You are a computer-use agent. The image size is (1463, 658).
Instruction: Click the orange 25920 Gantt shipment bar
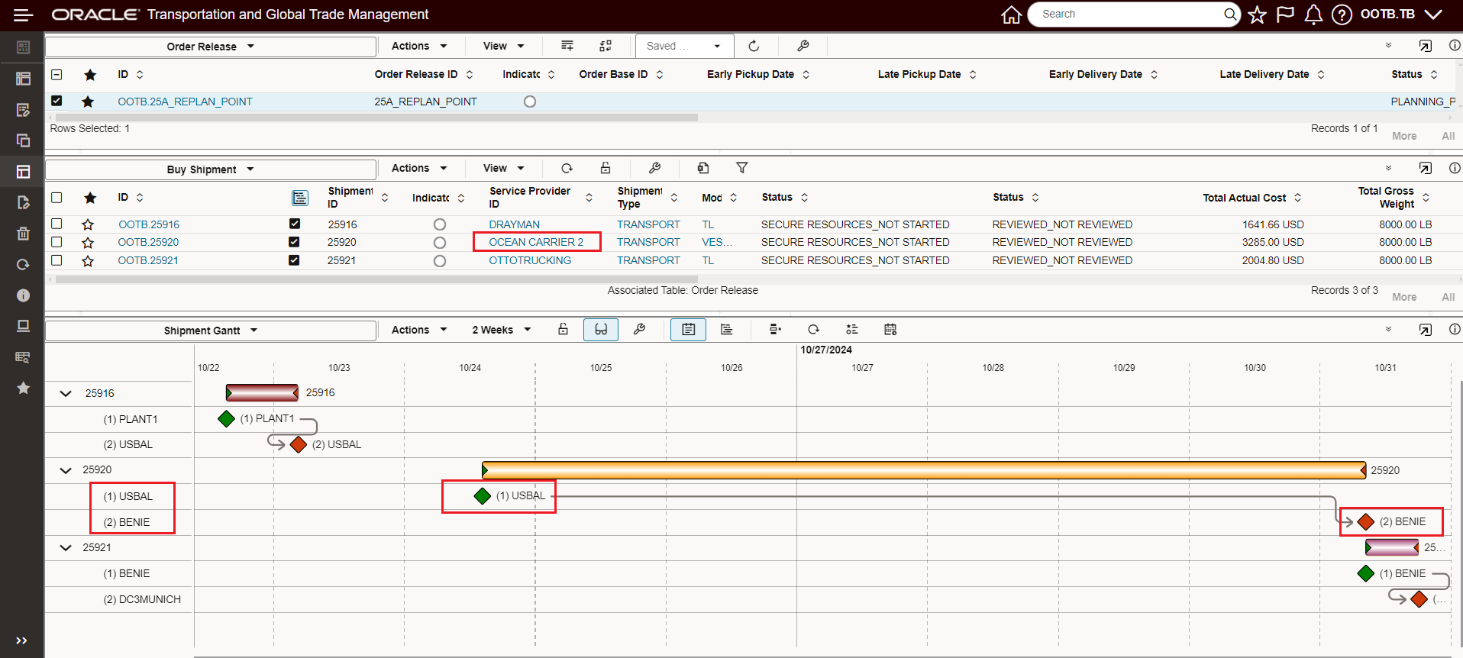(924, 470)
